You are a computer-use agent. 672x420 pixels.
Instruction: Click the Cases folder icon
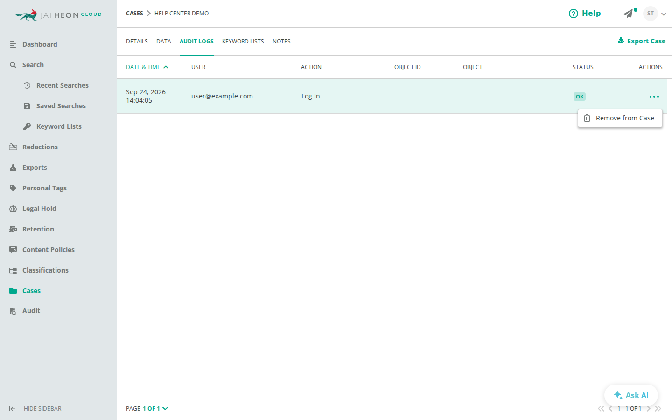13,291
